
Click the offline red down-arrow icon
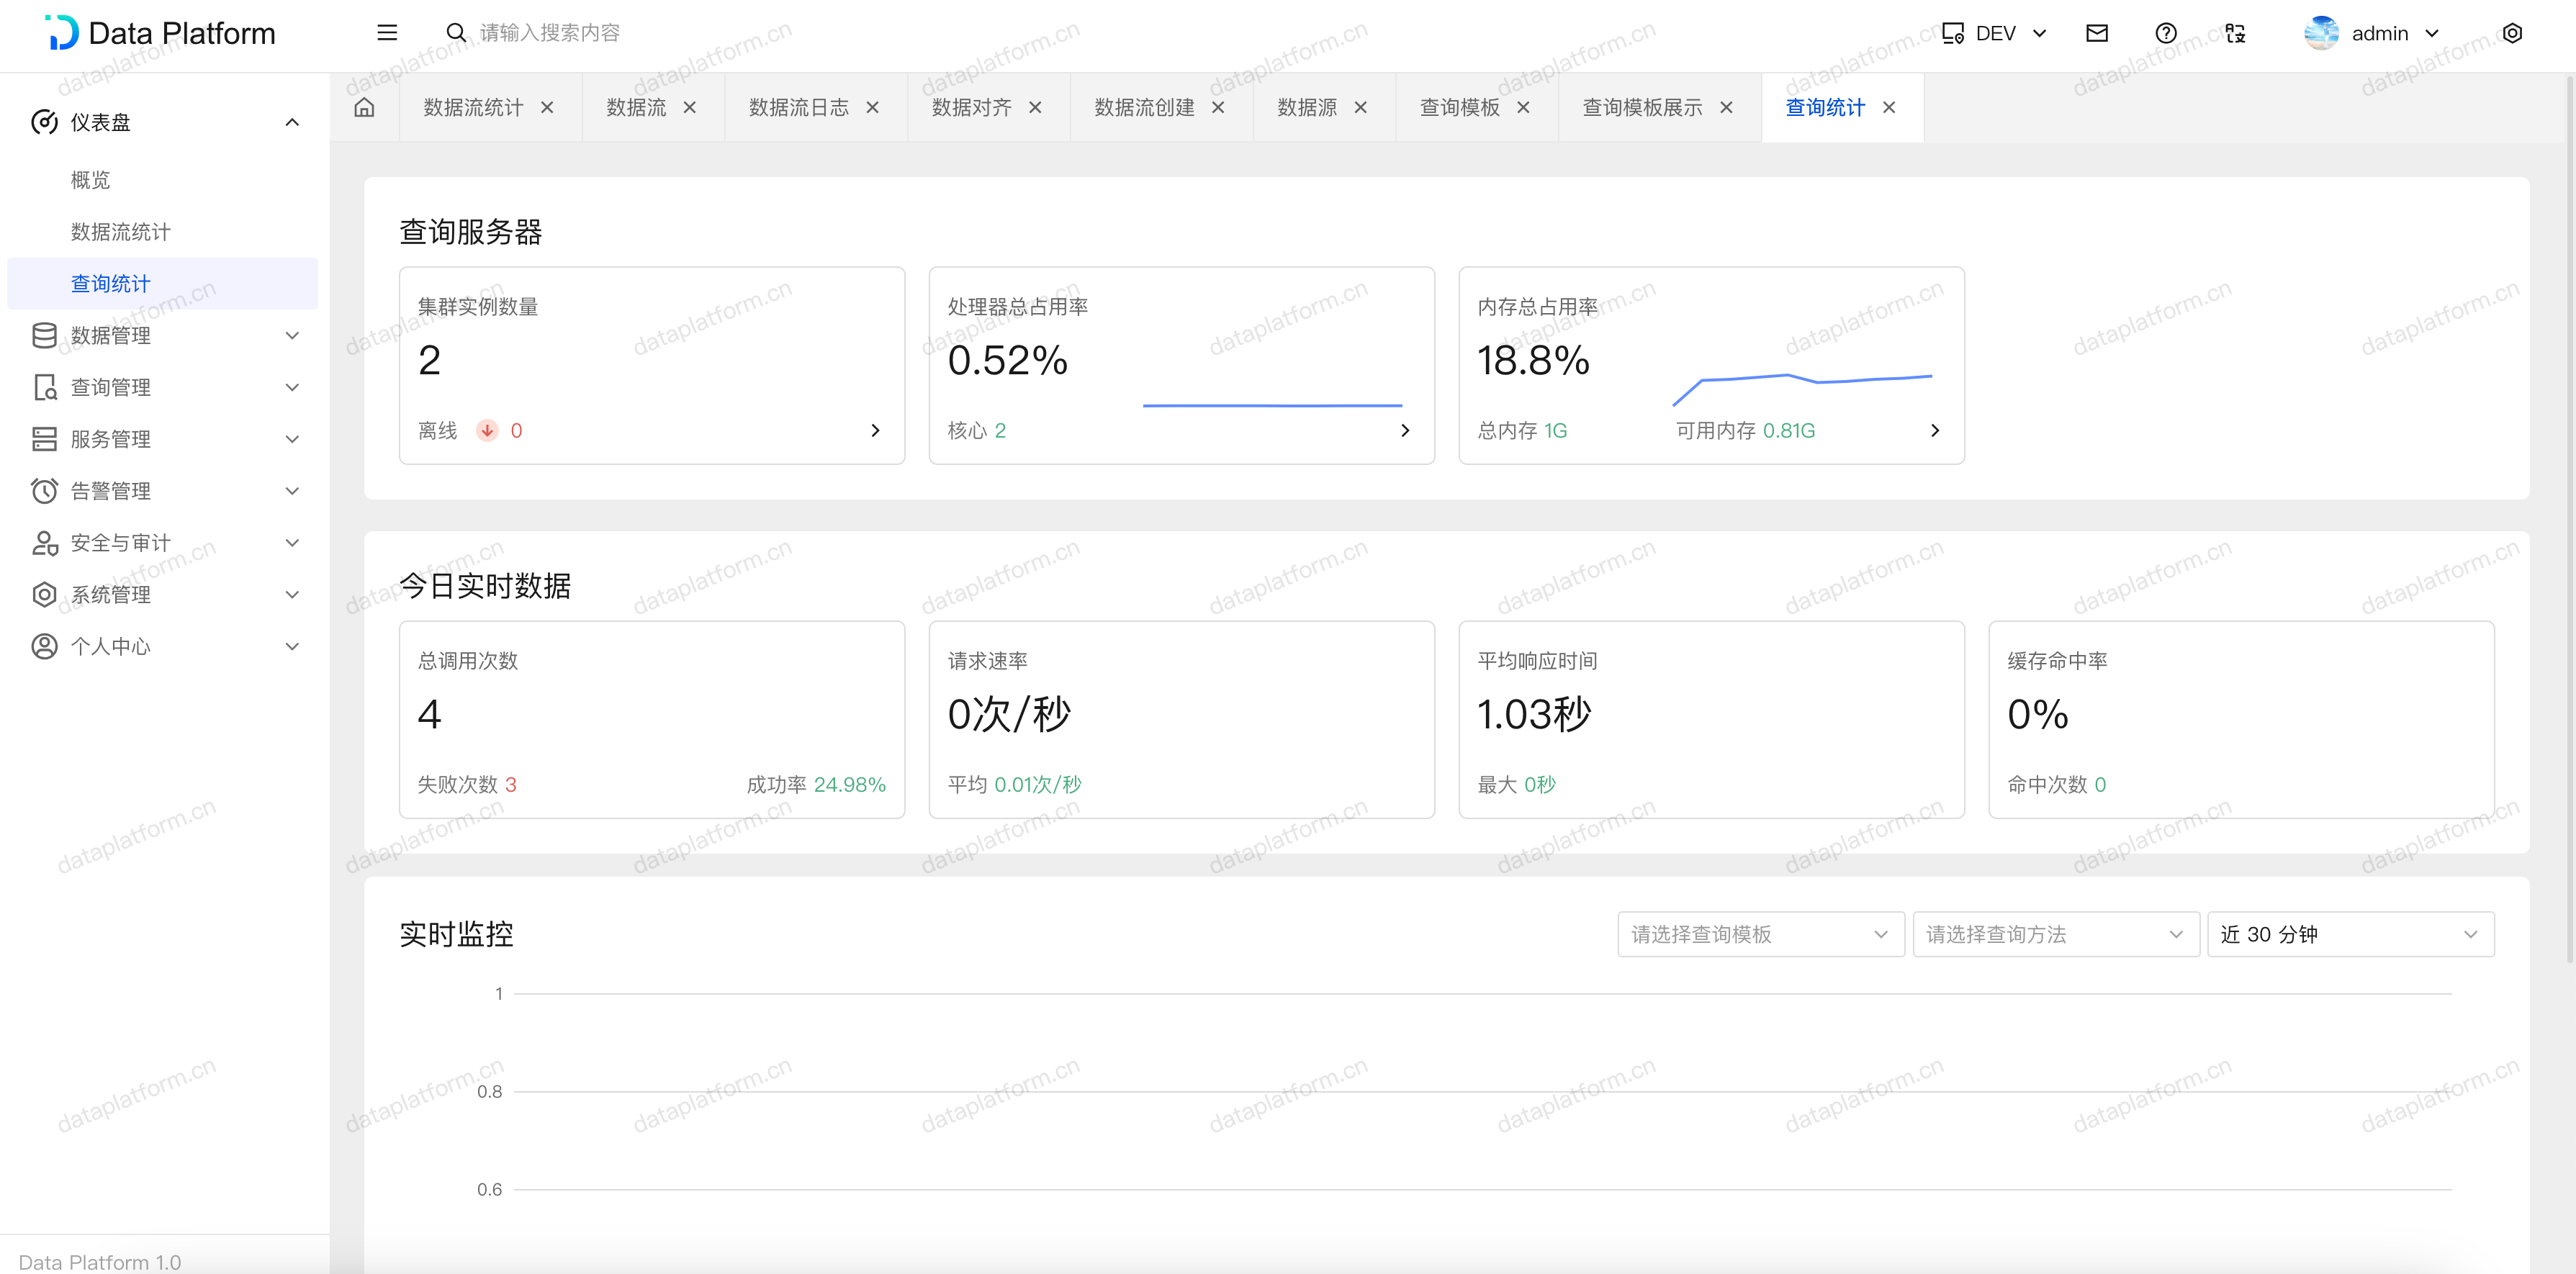click(x=487, y=431)
